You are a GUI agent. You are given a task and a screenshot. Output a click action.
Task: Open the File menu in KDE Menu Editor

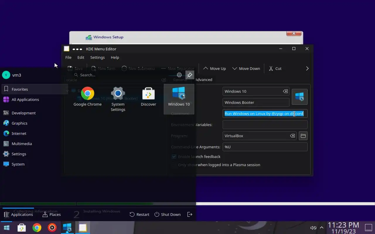pyautogui.click(x=68, y=57)
